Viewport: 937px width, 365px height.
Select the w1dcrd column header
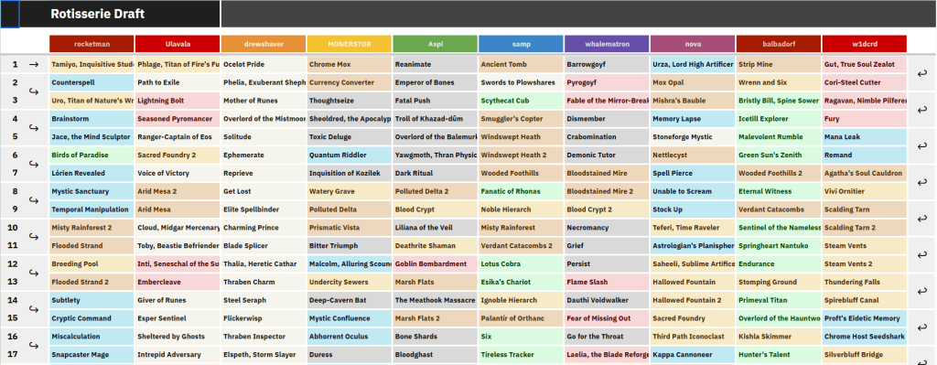coord(865,44)
